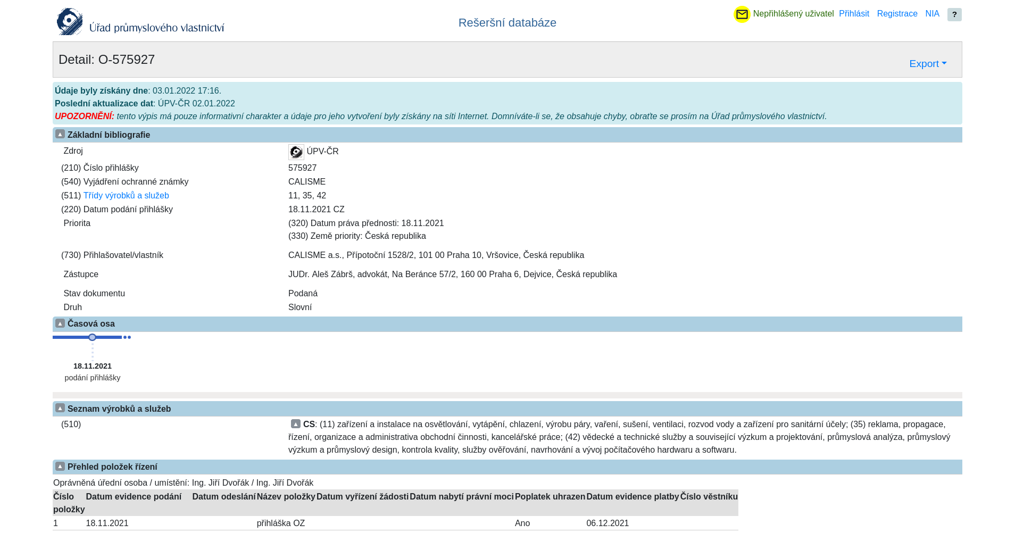Click the filing date 18.11.2021 CZ
This screenshot has width=1015, height=541.
317,210
